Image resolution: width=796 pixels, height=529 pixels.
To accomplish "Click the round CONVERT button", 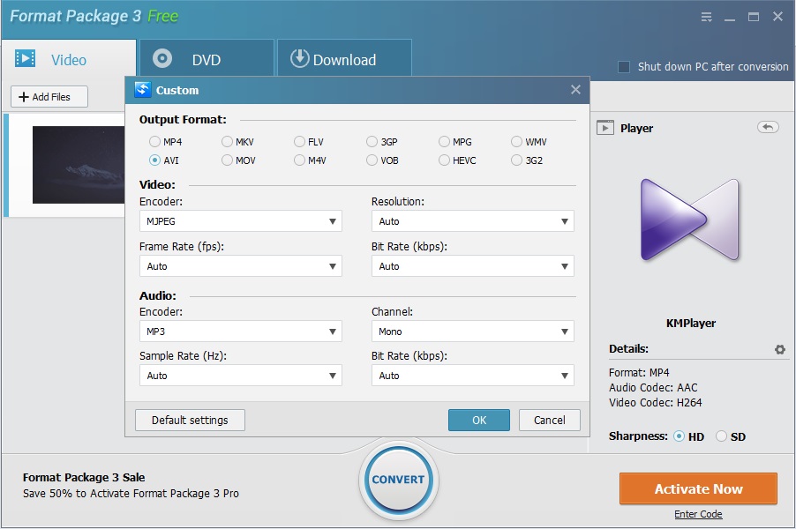I will 399,480.
